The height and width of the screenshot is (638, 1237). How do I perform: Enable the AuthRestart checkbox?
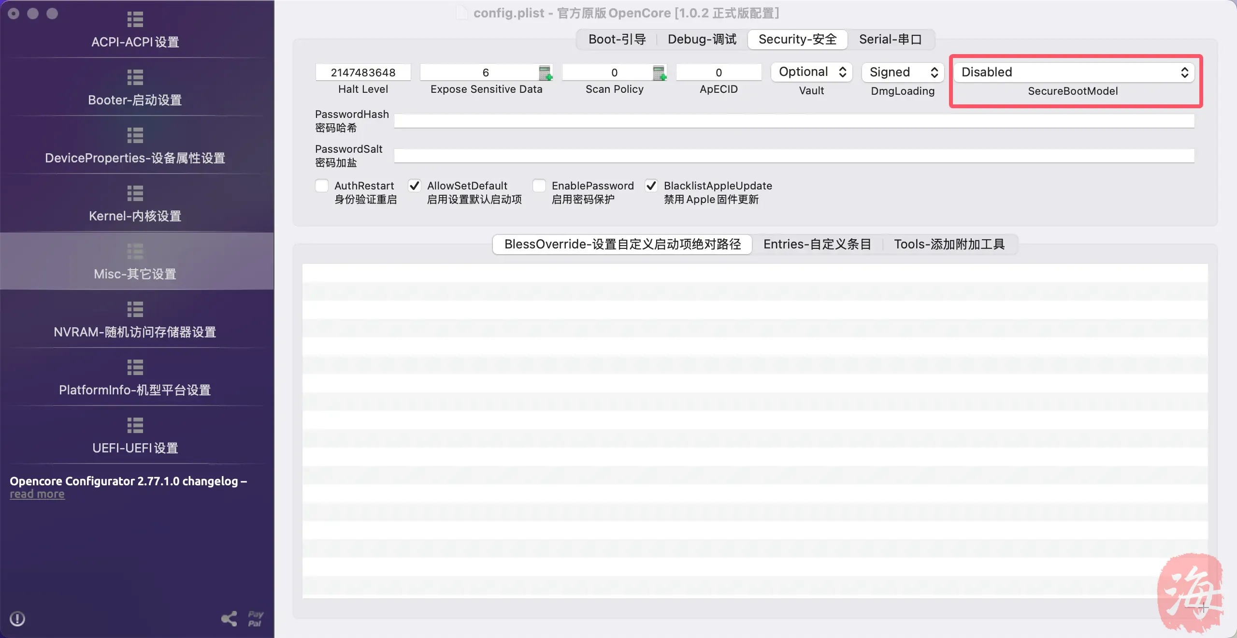322,186
